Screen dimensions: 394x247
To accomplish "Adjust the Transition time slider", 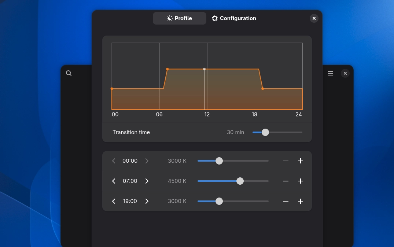I will [277, 132].
